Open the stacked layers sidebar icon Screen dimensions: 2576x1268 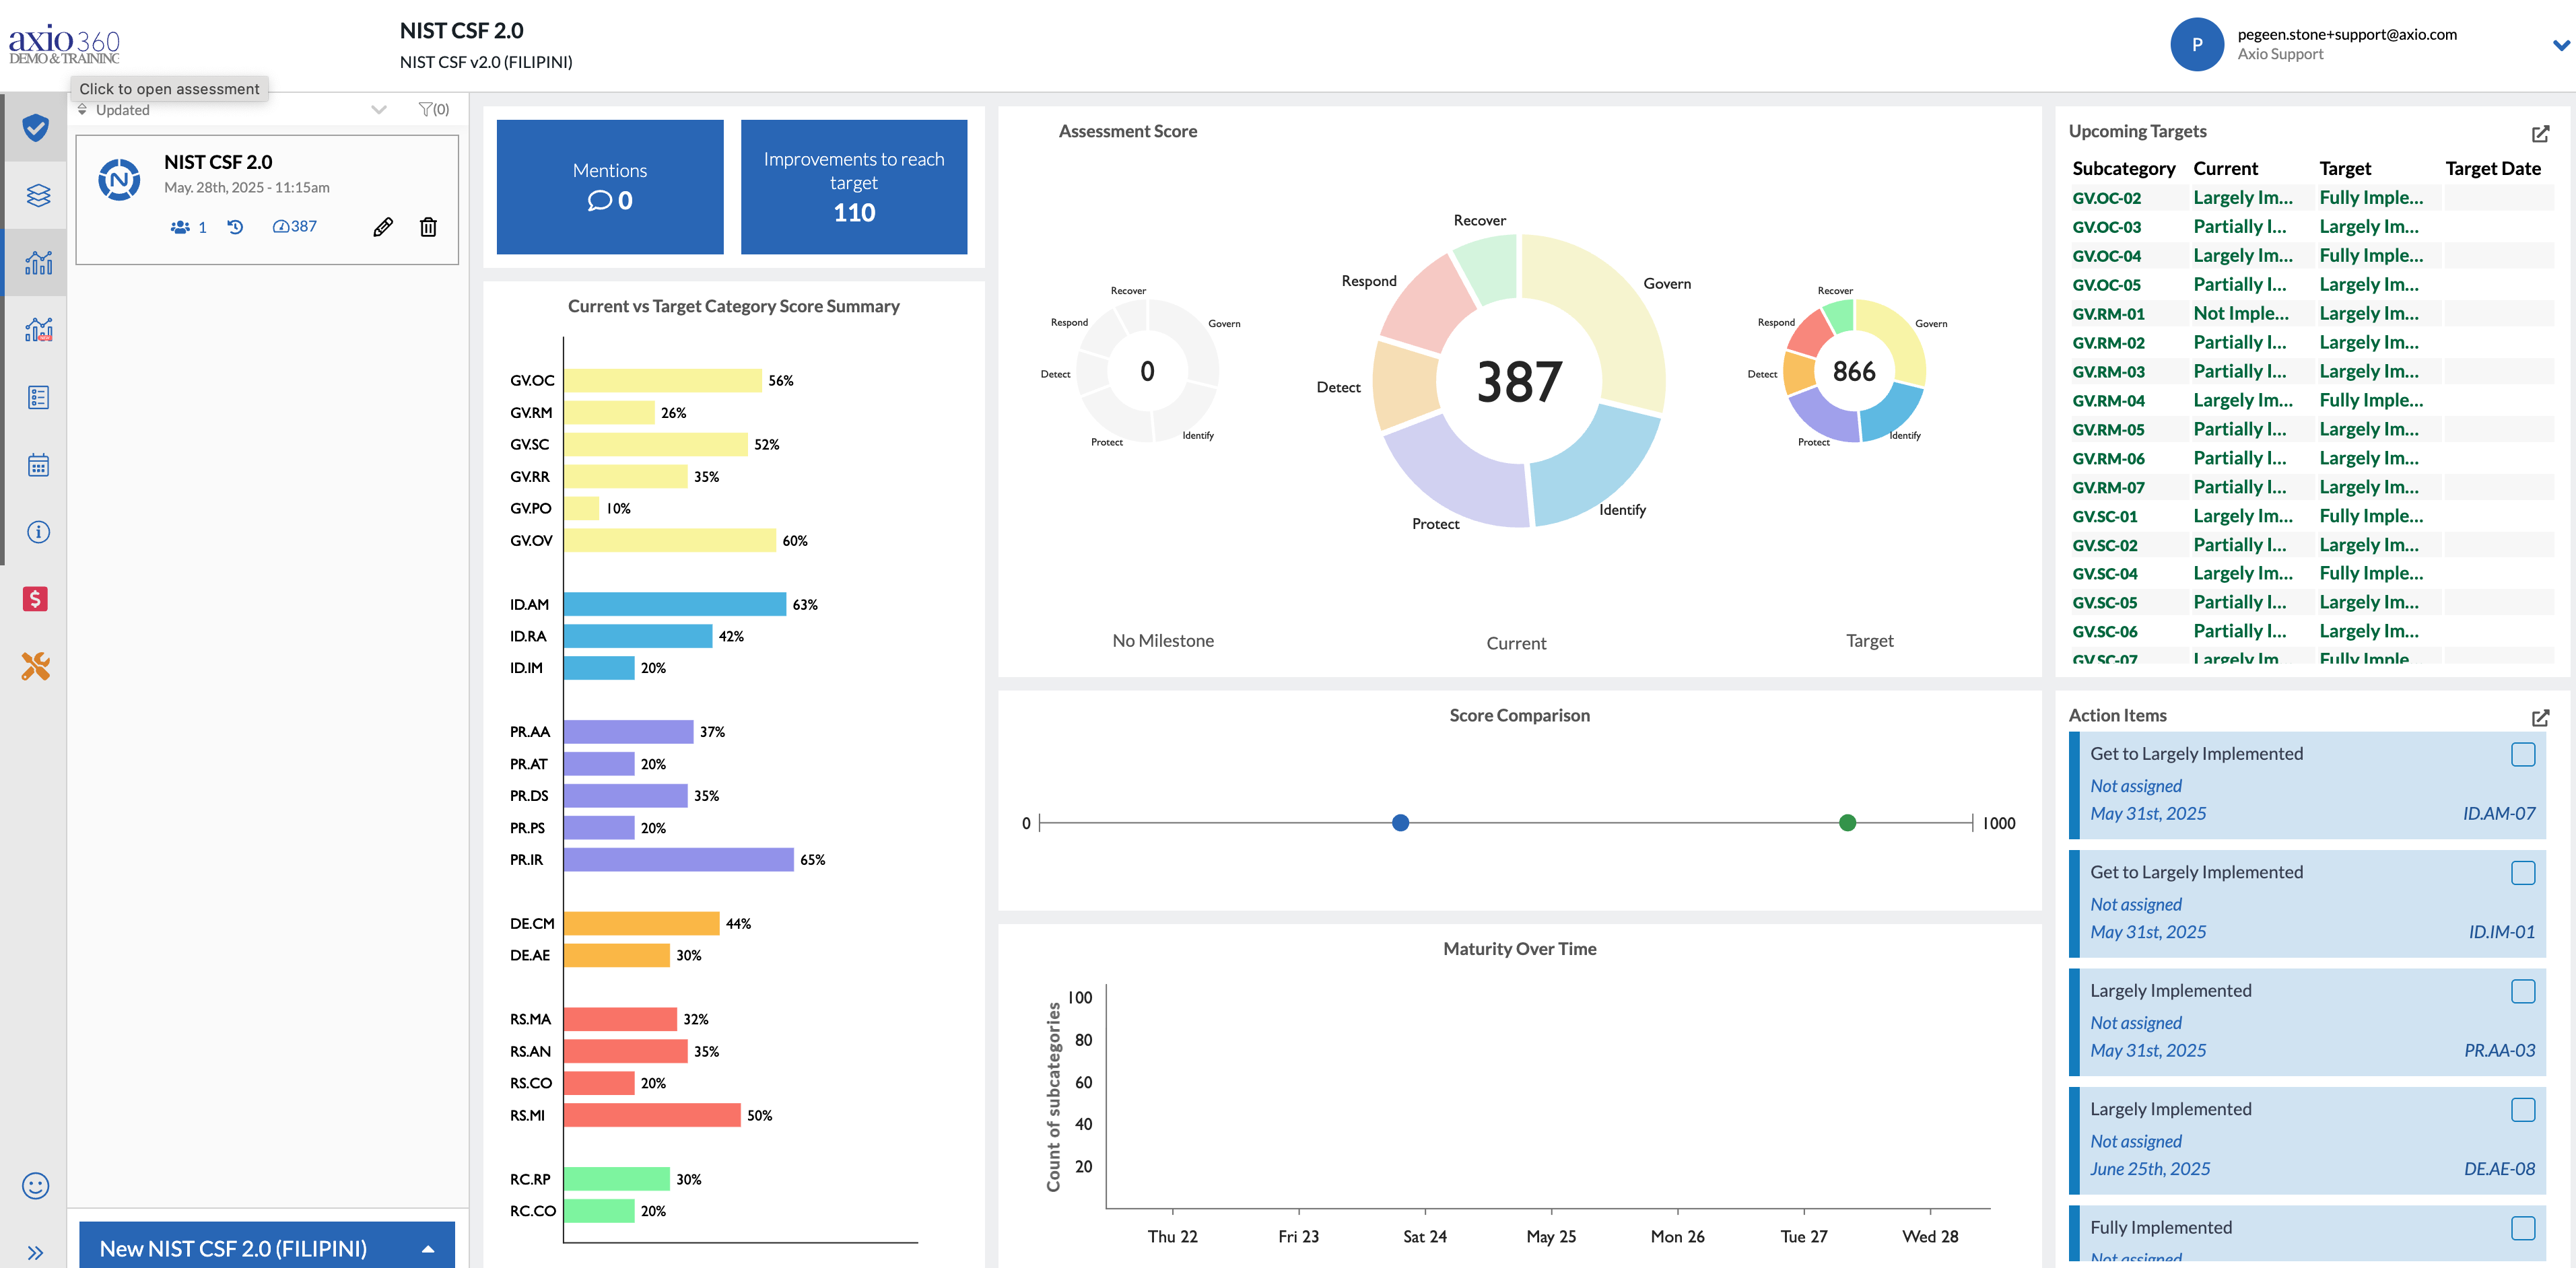click(x=38, y=195)
